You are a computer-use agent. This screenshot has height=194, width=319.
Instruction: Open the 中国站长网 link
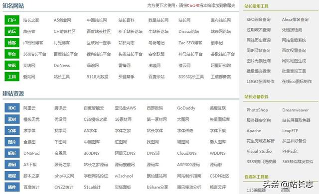[x=97, y=20]
